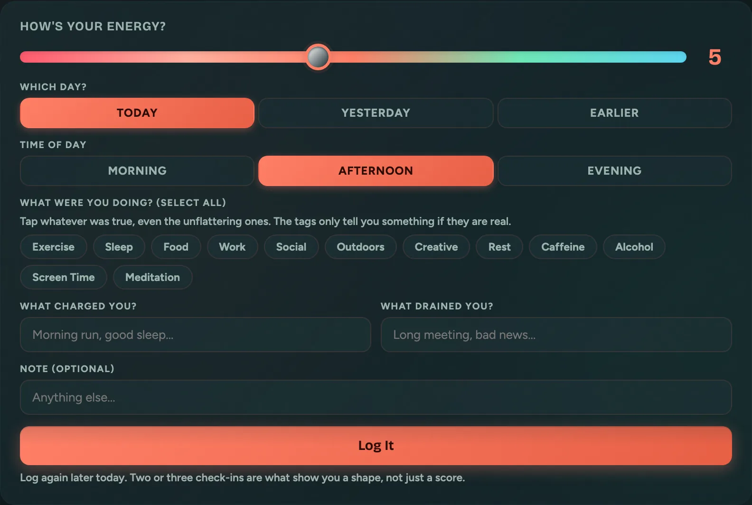Focus the What Drained You field
This screenshot has width=752, height=505.
[x=556, y=335]
